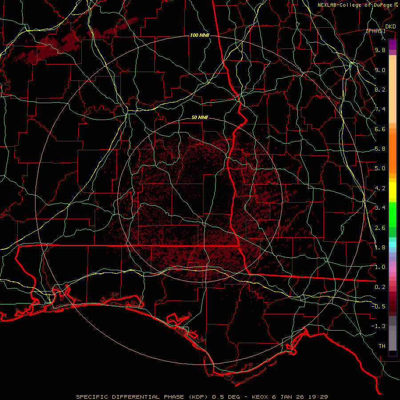Screen dimensions: 400x400
Task: Click the yellow segment of color bar
Action: click(392, 190)
